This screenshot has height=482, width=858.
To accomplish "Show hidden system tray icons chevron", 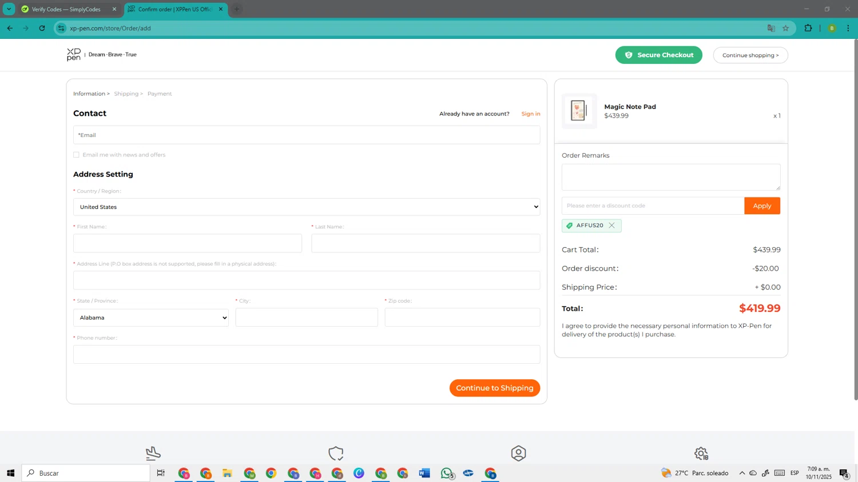I will click(x=742, y=473).
